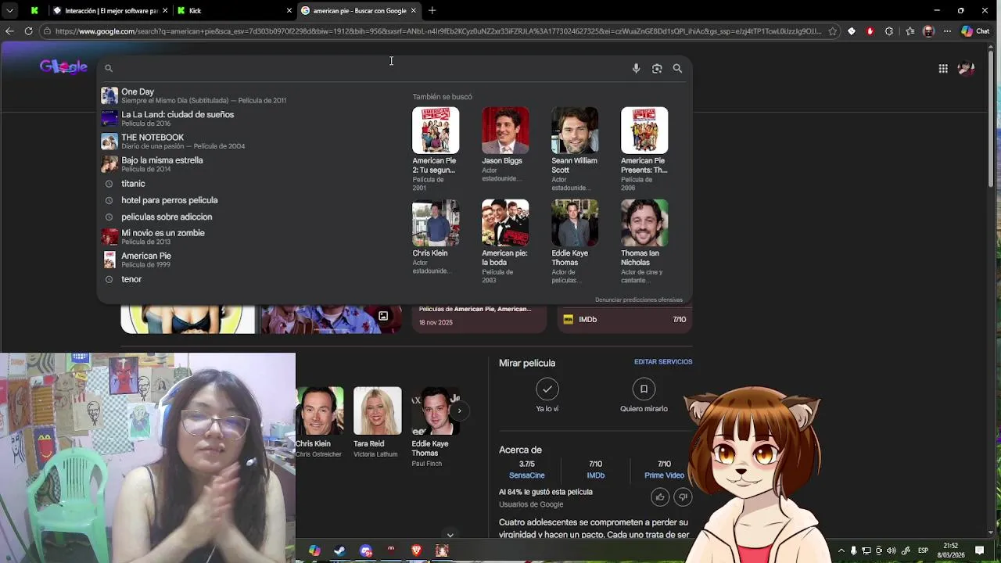Open SensaCine 3.7/5 rating link
1001x563 pixels.
527,469
